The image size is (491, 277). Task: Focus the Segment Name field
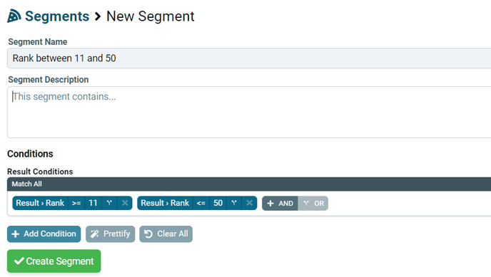pos(249,58)
